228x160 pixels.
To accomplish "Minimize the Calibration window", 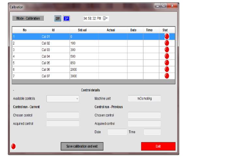I will (x=157, y=6).
